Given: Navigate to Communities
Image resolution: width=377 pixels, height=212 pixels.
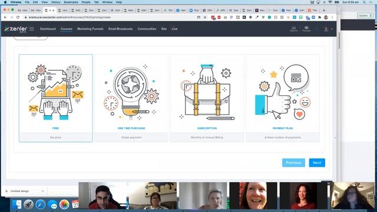Looking at the screenshot, I should (x=147, y=29).
